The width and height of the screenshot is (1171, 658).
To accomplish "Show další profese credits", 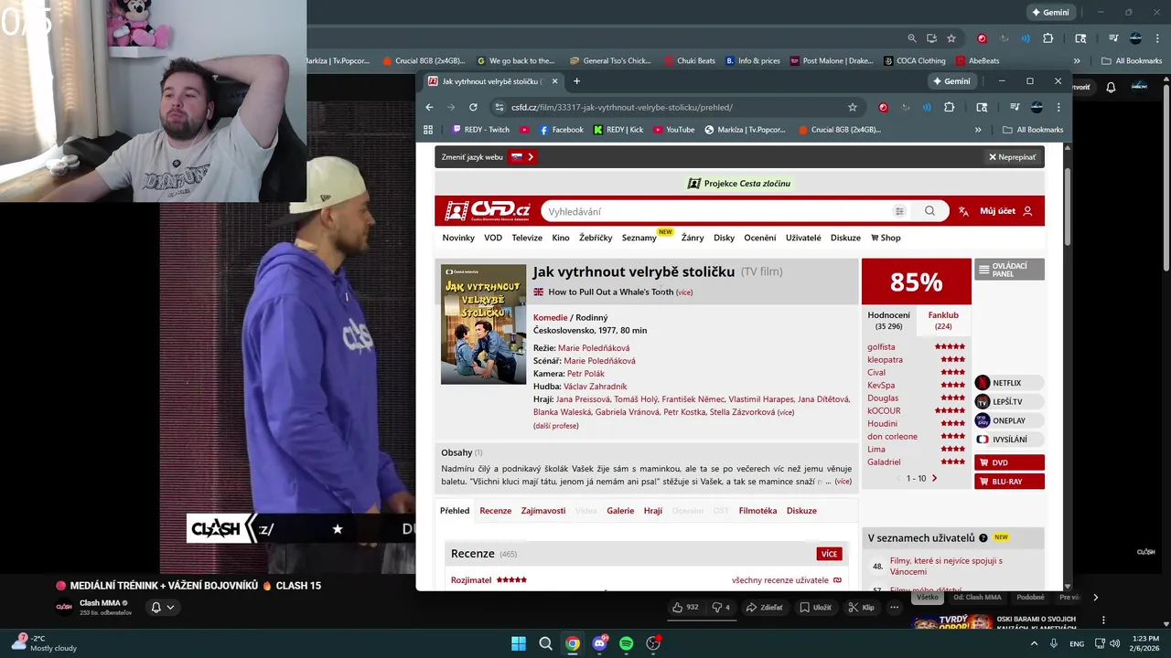I will coord(556,426).
